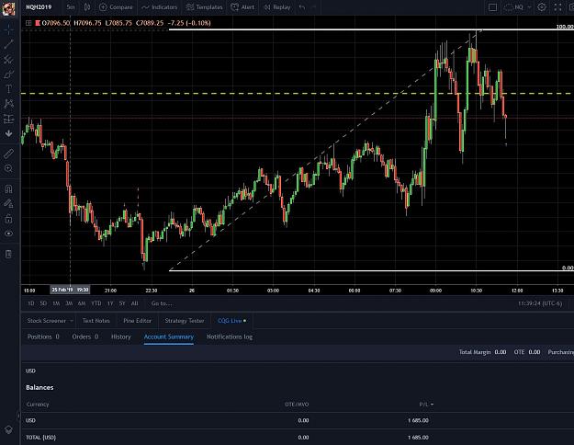Set range to 6M
This screenshot has width=574, height=445.
coord(82,303)
